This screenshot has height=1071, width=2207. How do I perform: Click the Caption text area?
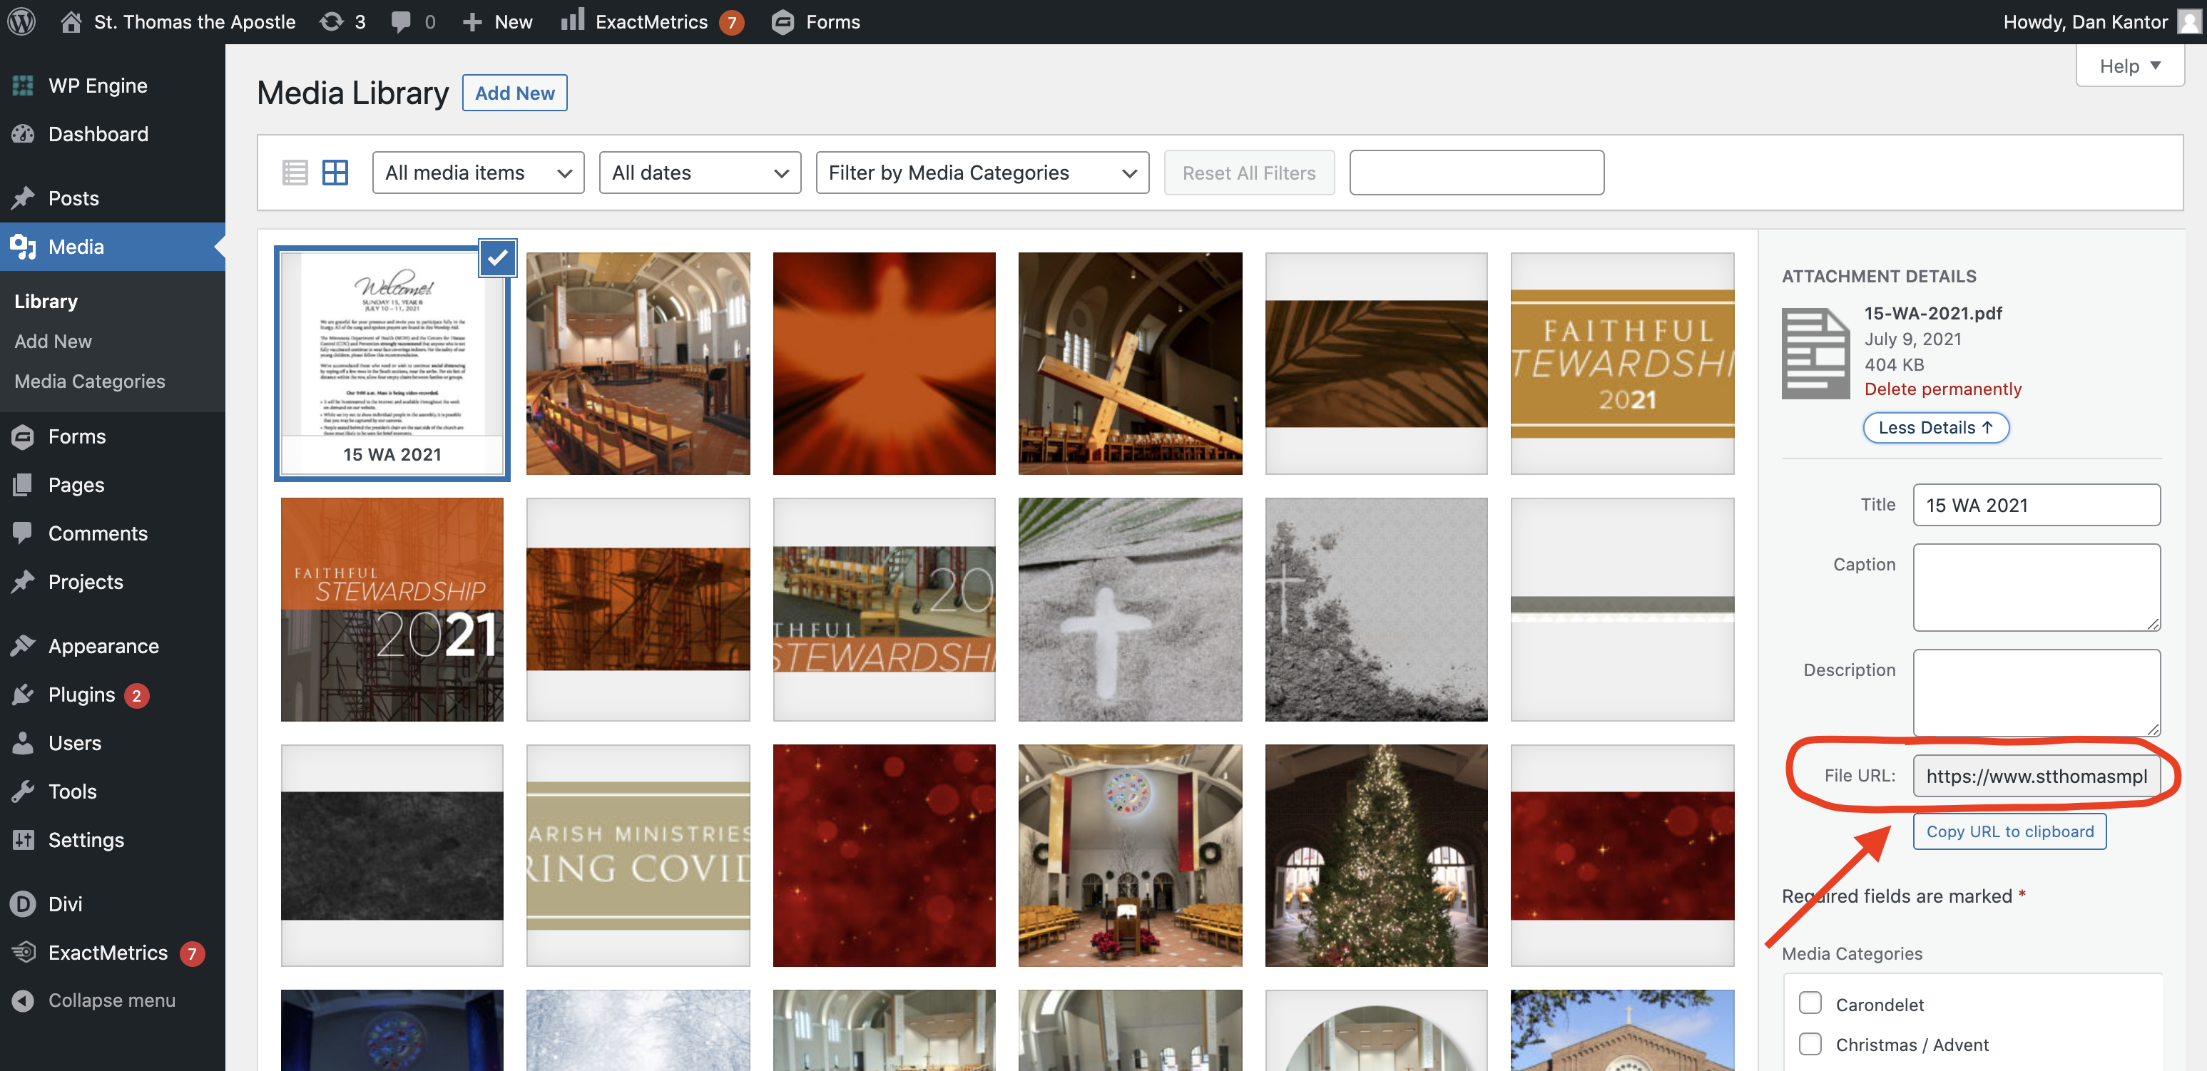(2037, 588)
